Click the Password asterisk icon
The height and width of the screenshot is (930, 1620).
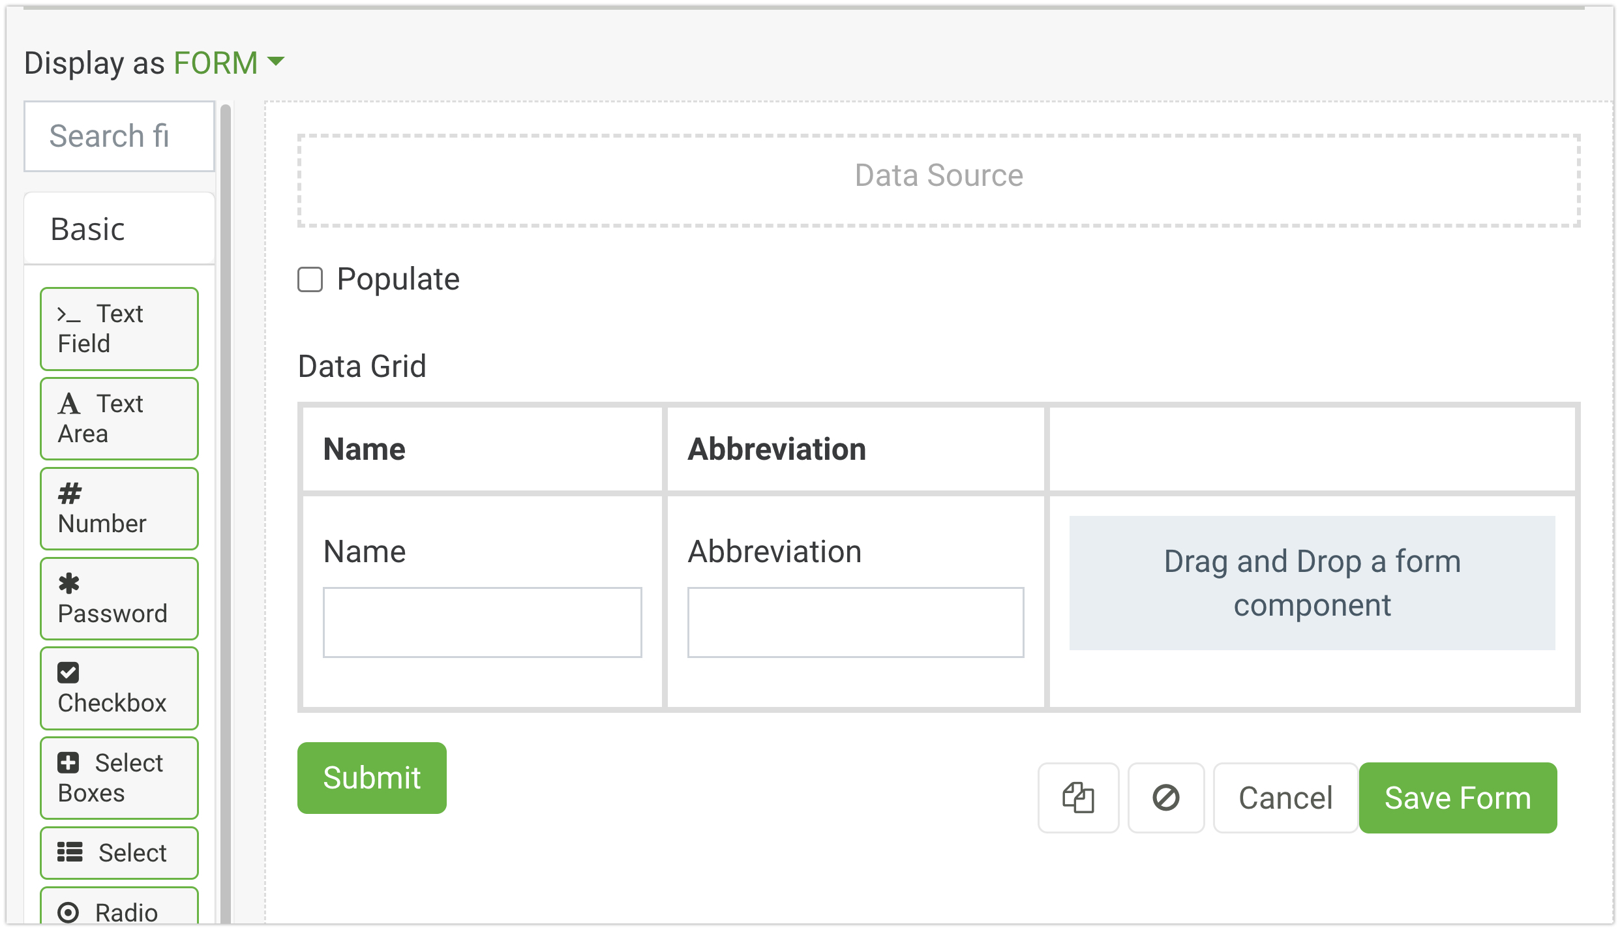(68, 583)
